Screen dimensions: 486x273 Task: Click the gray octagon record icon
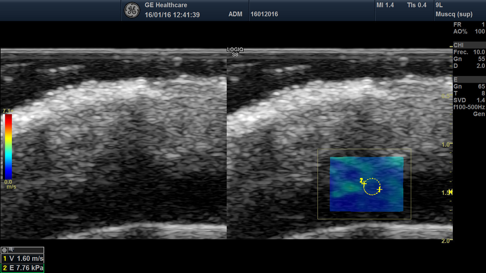(x=4, y=250)
